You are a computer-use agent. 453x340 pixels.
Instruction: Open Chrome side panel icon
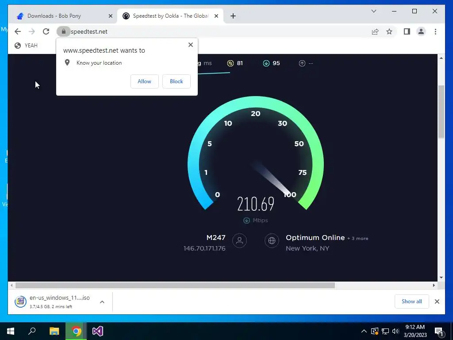point(407,31)
